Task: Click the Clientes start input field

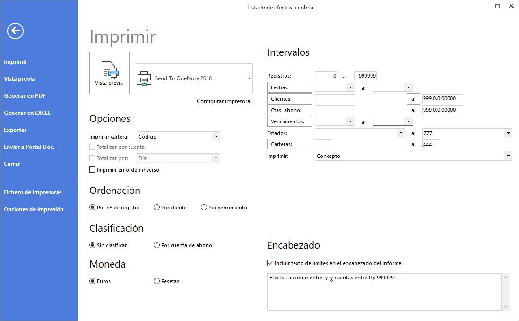Action: point(335,99)
